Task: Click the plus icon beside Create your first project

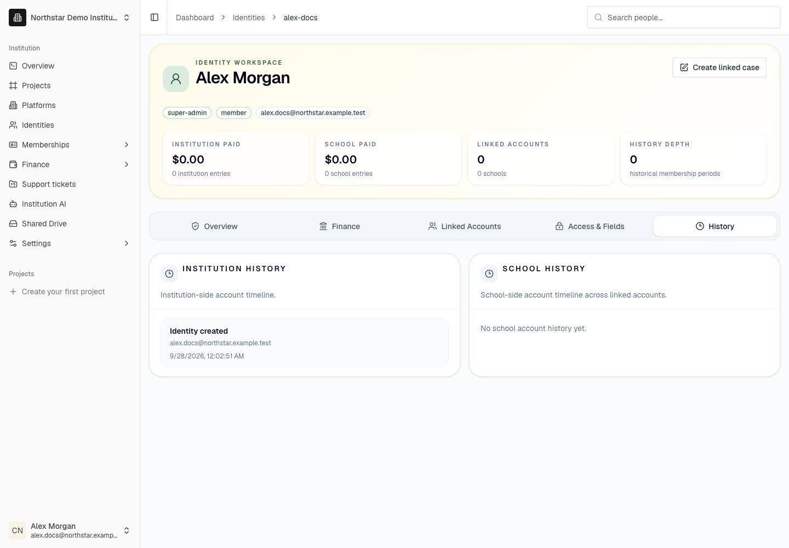Action: (13, 292)
